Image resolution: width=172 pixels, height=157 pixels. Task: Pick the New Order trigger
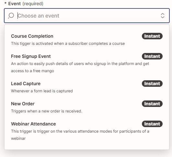[x=87, y=107]
